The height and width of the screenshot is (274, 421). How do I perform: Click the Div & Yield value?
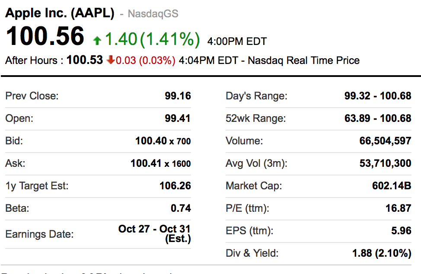point(382,254)
